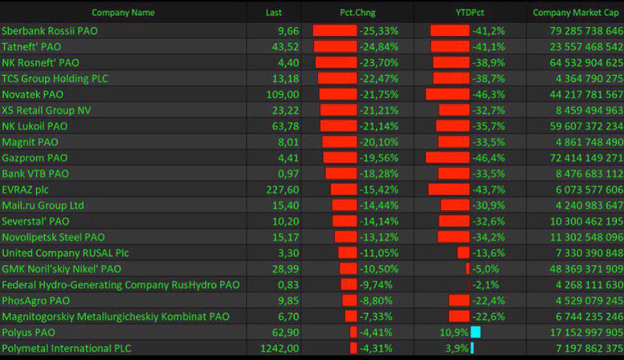
Task: Click market cap 7 197 862 375
Action: pyautogui.click(x=590, y=348)
